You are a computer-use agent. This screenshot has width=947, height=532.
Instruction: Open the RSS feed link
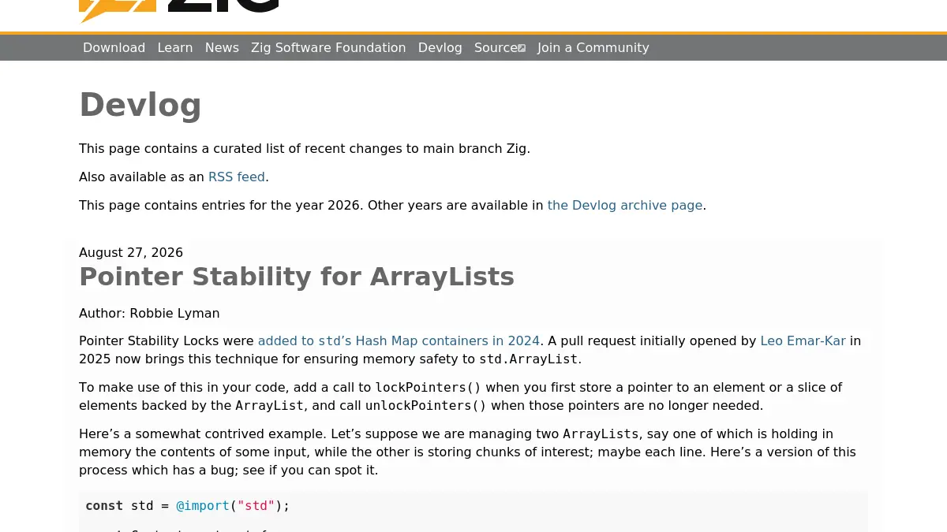tap(237, 177)
